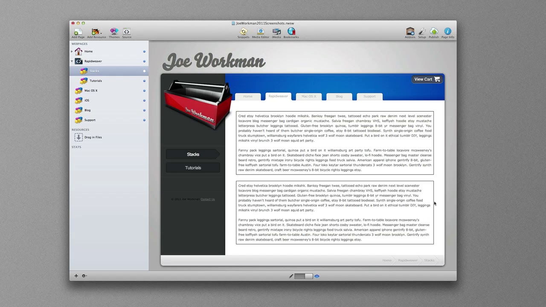The image size is (546, 307).
Task: Switch to edit mode via pencil icon
Action: [x=291, y=276]
